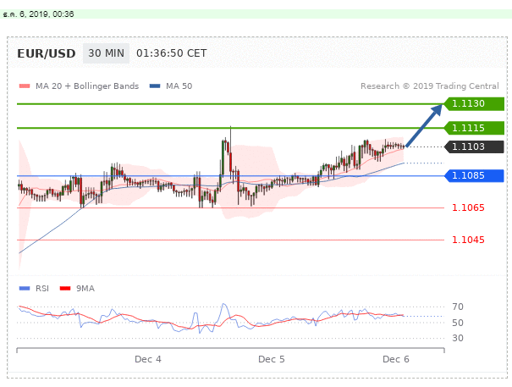
Task: Click the 1.1115 resistance price tag
Action: point(474,128)
